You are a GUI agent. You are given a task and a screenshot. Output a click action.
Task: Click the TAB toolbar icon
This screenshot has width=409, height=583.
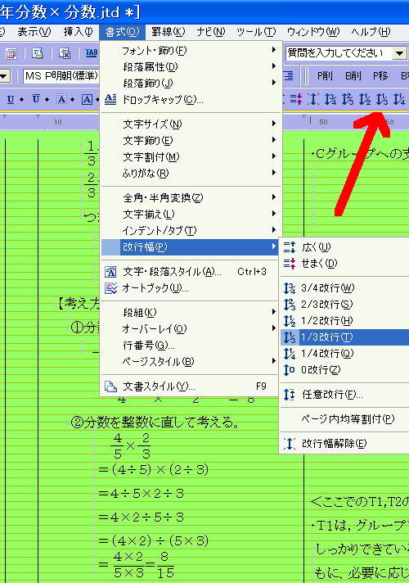[91, 53]
